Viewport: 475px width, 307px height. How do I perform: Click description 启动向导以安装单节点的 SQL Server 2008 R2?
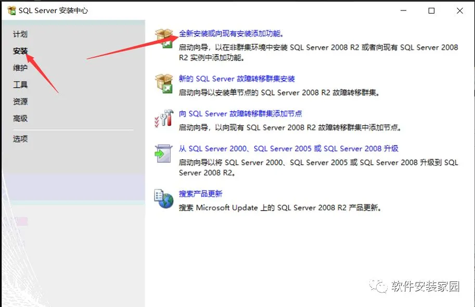tap(279, 93)
